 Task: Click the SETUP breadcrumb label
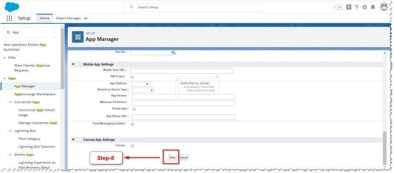coord(90,34)
